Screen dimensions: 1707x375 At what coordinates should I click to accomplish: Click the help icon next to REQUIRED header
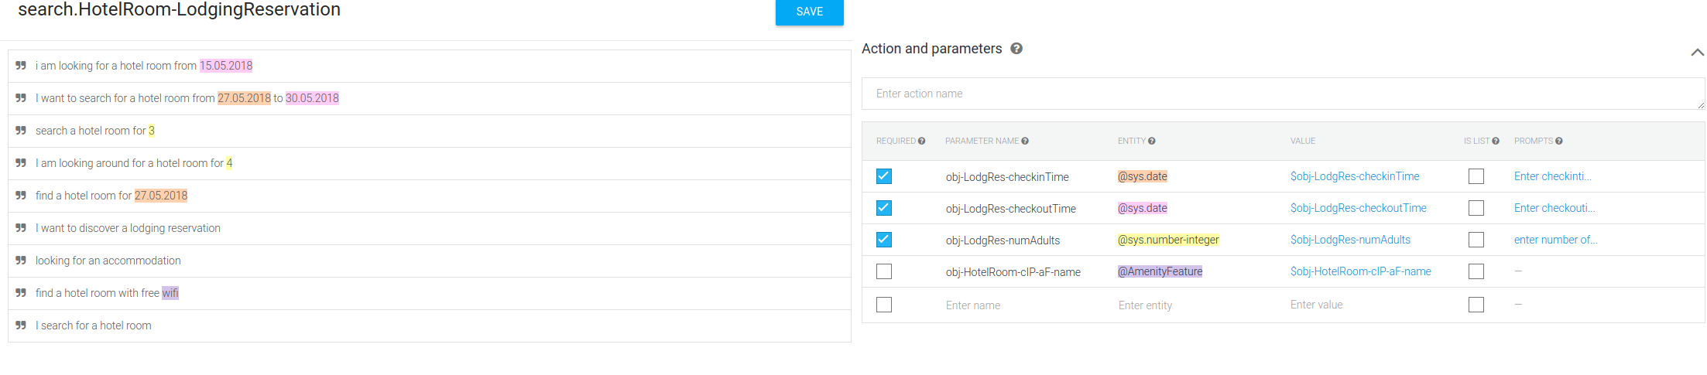click(x=922, y=141)
